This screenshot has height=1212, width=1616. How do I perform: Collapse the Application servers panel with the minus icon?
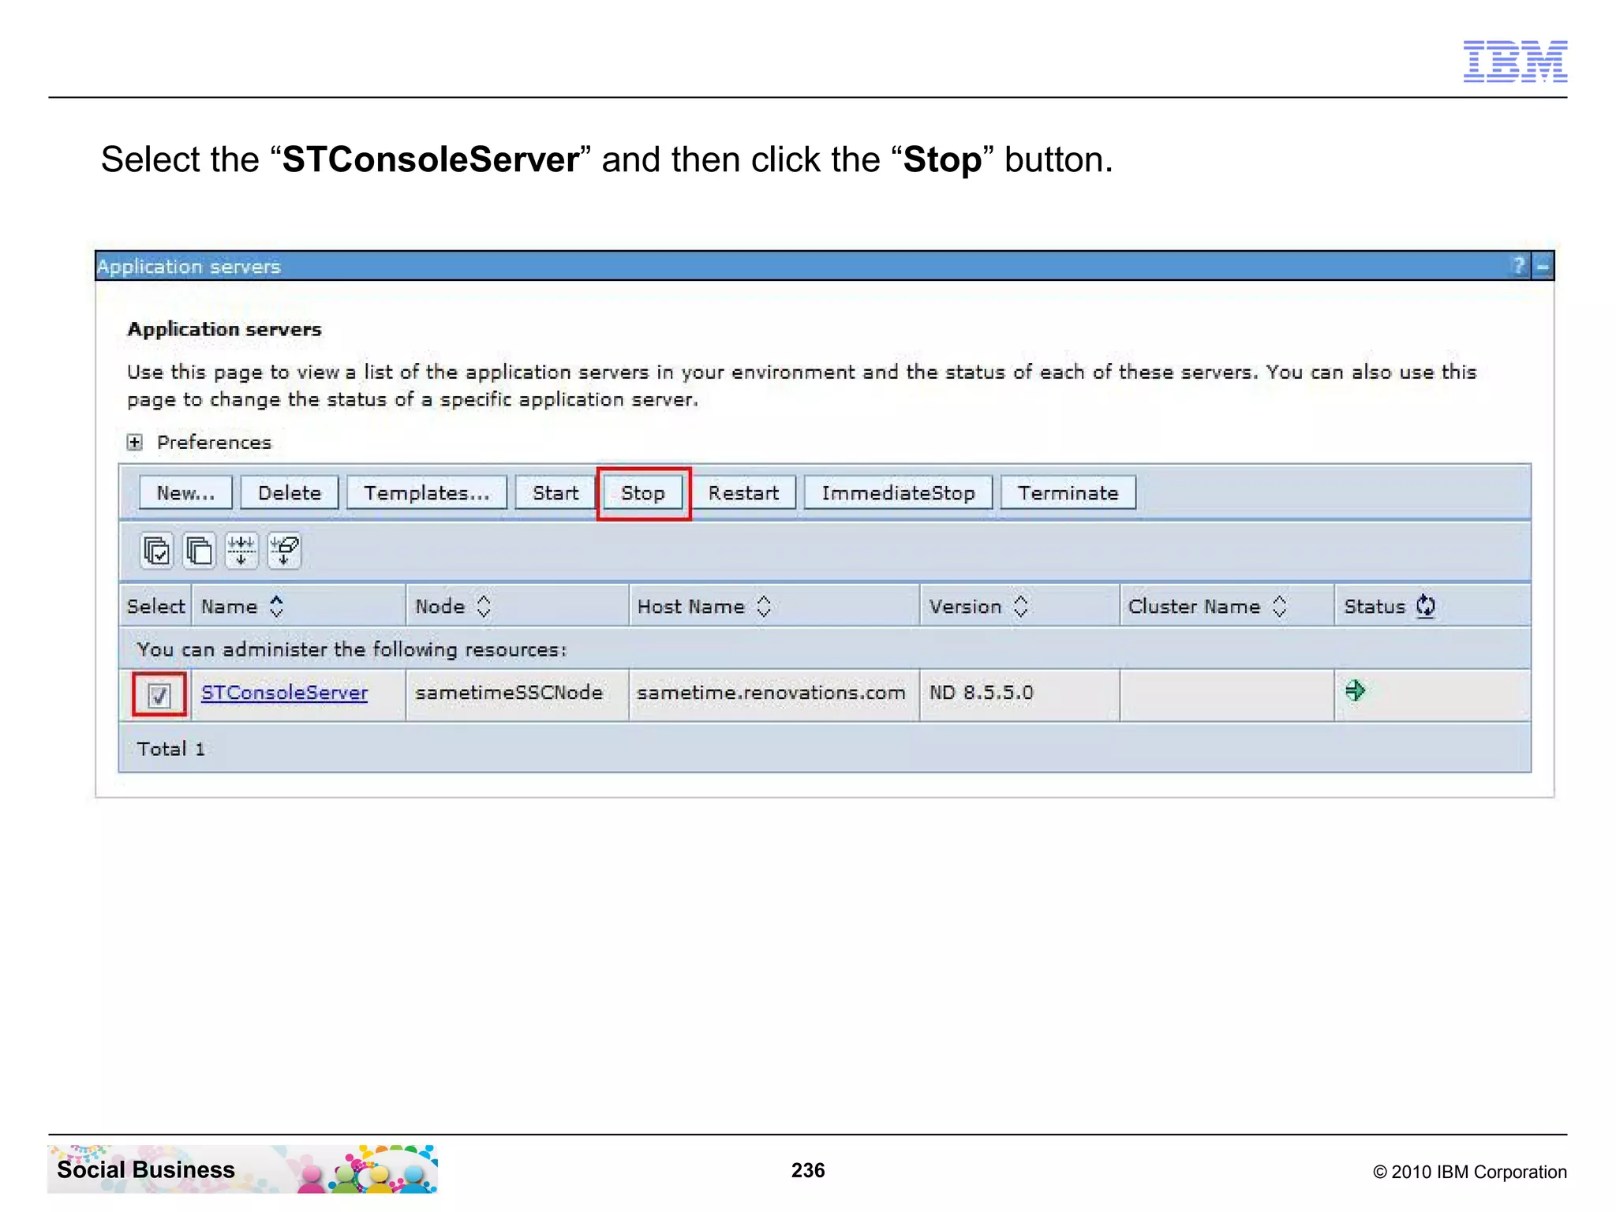pos(1543,266)
